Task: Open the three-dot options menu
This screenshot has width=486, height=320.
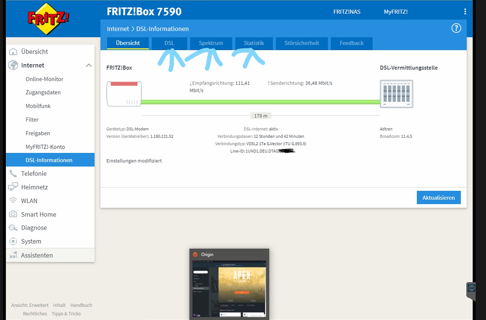Action: click(x=465, y=12)
